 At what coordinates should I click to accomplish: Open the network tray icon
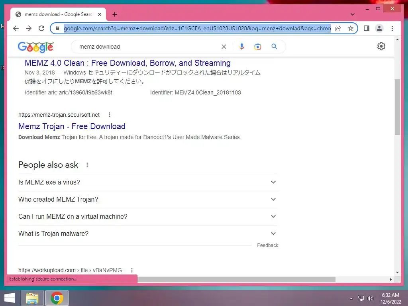point(361,298)
